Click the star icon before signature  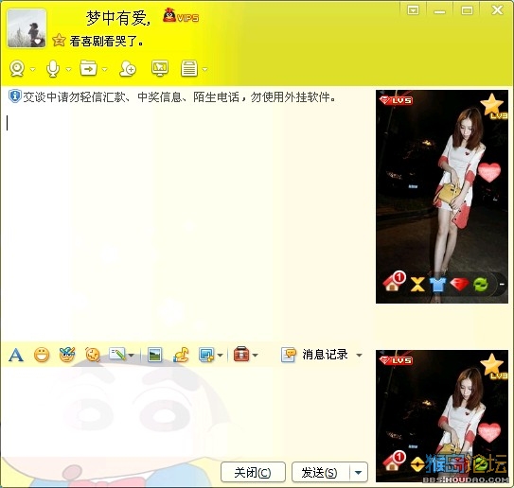tap(59, 41)
